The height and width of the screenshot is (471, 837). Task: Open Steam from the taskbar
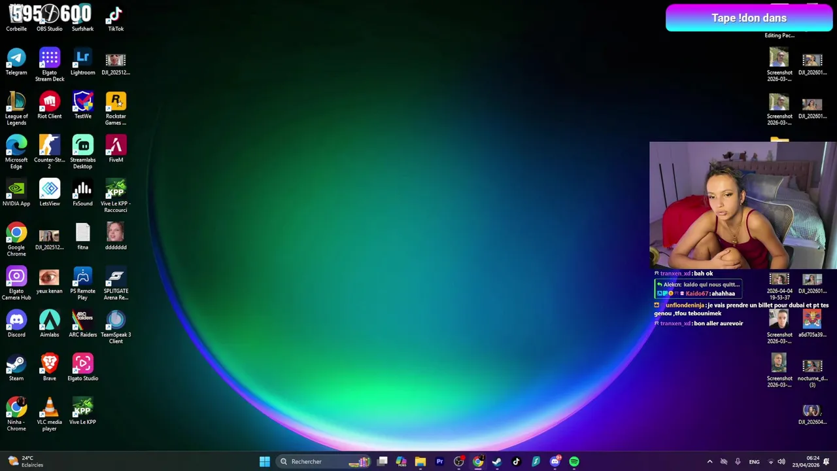pos(497,462)
